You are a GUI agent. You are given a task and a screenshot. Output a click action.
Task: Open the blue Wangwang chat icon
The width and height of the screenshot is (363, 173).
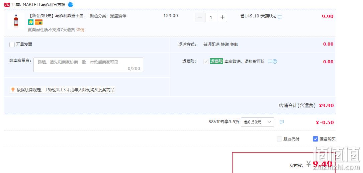[71, 4]
